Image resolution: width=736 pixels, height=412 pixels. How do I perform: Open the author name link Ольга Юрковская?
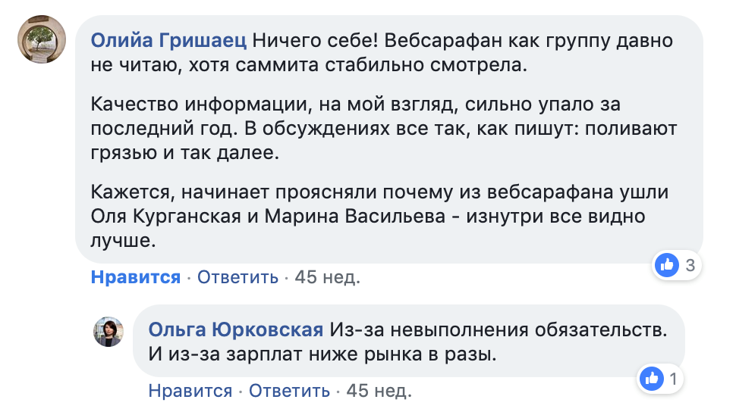pyautogui.click(x=236, y=330)
